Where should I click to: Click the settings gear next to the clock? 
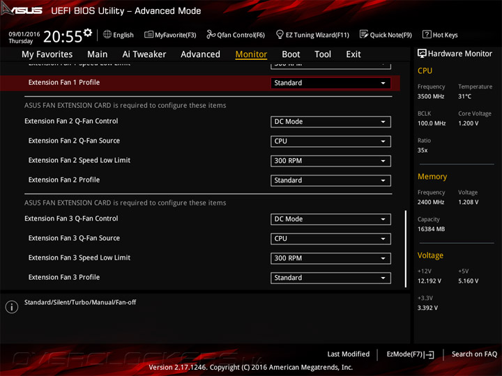point(88,32)
